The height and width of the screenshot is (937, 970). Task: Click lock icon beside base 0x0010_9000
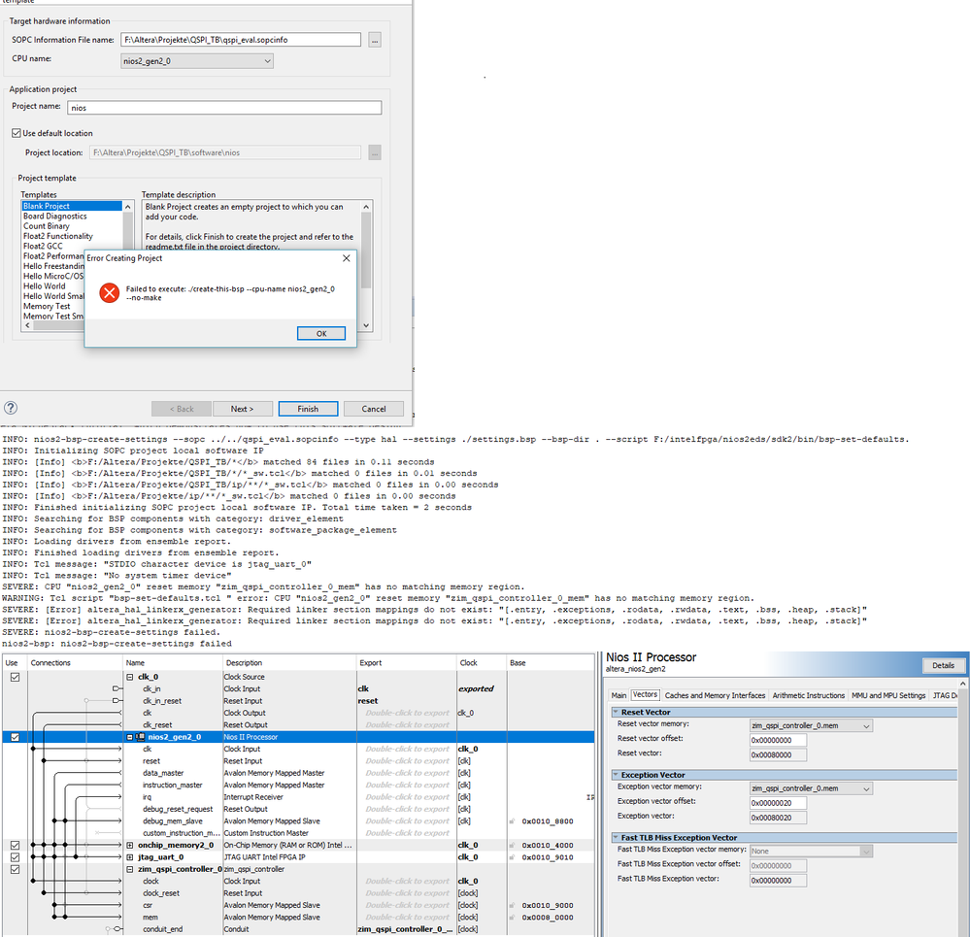tap(513, 906)
